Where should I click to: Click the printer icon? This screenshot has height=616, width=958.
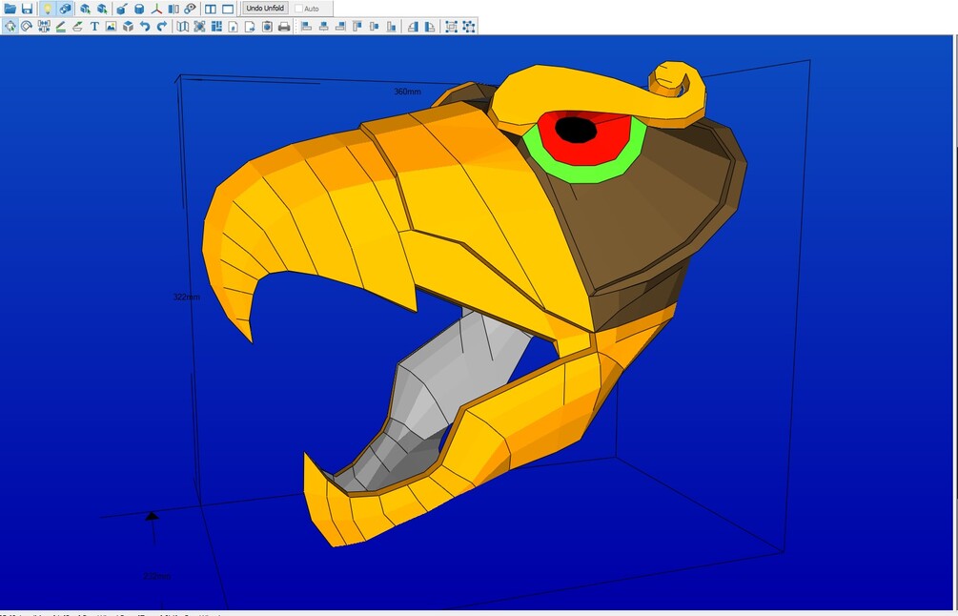(x=284, y=27)
